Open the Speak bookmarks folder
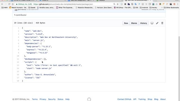 click(x=32, y=8)
